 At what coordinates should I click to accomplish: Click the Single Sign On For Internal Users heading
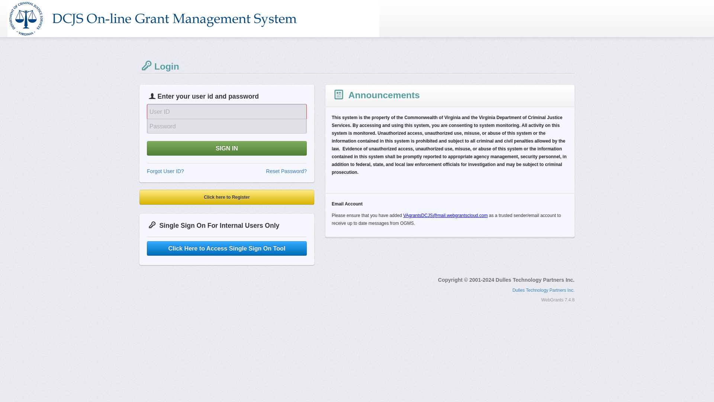coord(219,226)
